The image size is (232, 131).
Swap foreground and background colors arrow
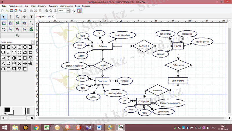[13, 109]
